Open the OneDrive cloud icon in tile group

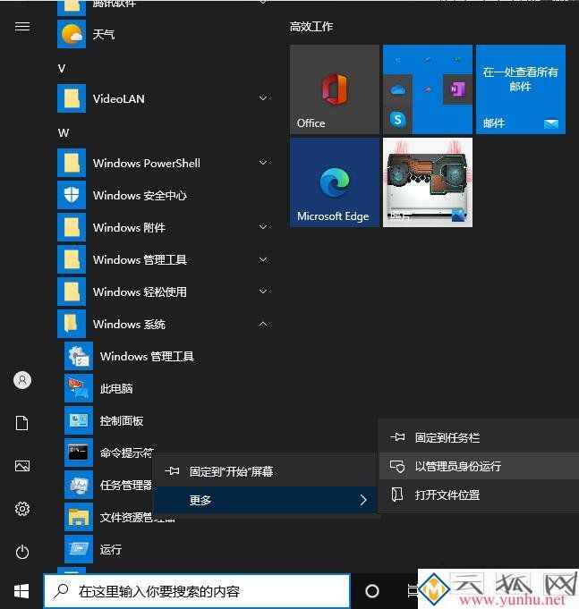[x=397, y=90]
